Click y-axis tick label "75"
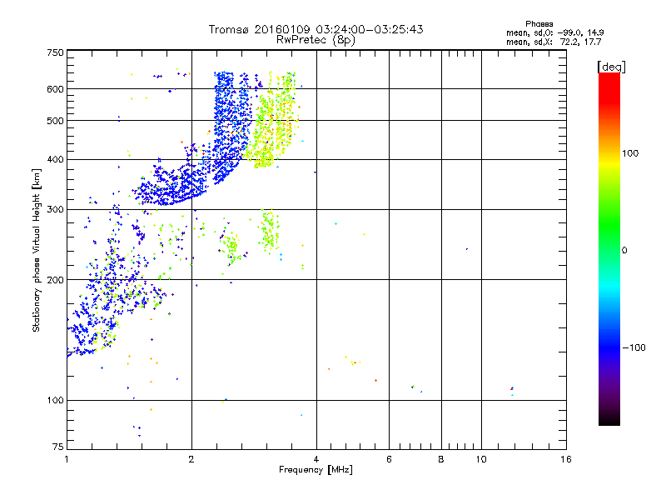Screen dimensions: 666x500 [58, 447]
